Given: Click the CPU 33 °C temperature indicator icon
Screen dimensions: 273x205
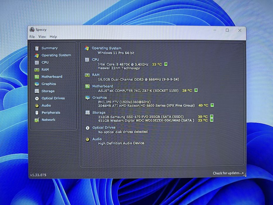Looking at the screenshot, I should click(x=166, y=64).
